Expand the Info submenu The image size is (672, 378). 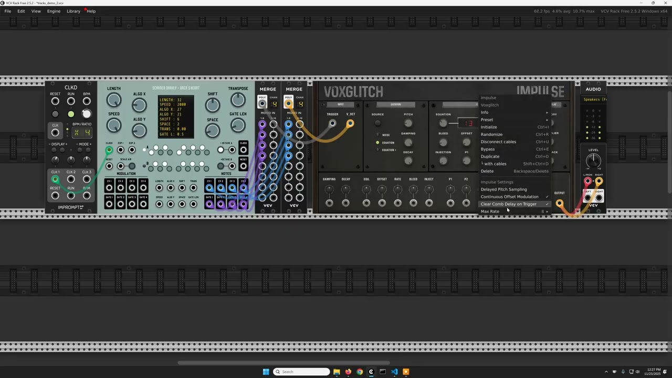[x=514, y=112]
